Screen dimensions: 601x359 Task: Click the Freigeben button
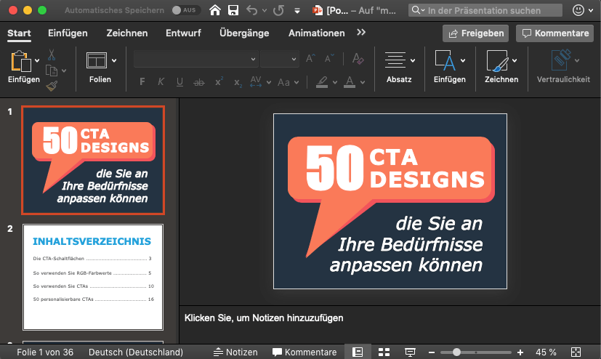[476, 33]
